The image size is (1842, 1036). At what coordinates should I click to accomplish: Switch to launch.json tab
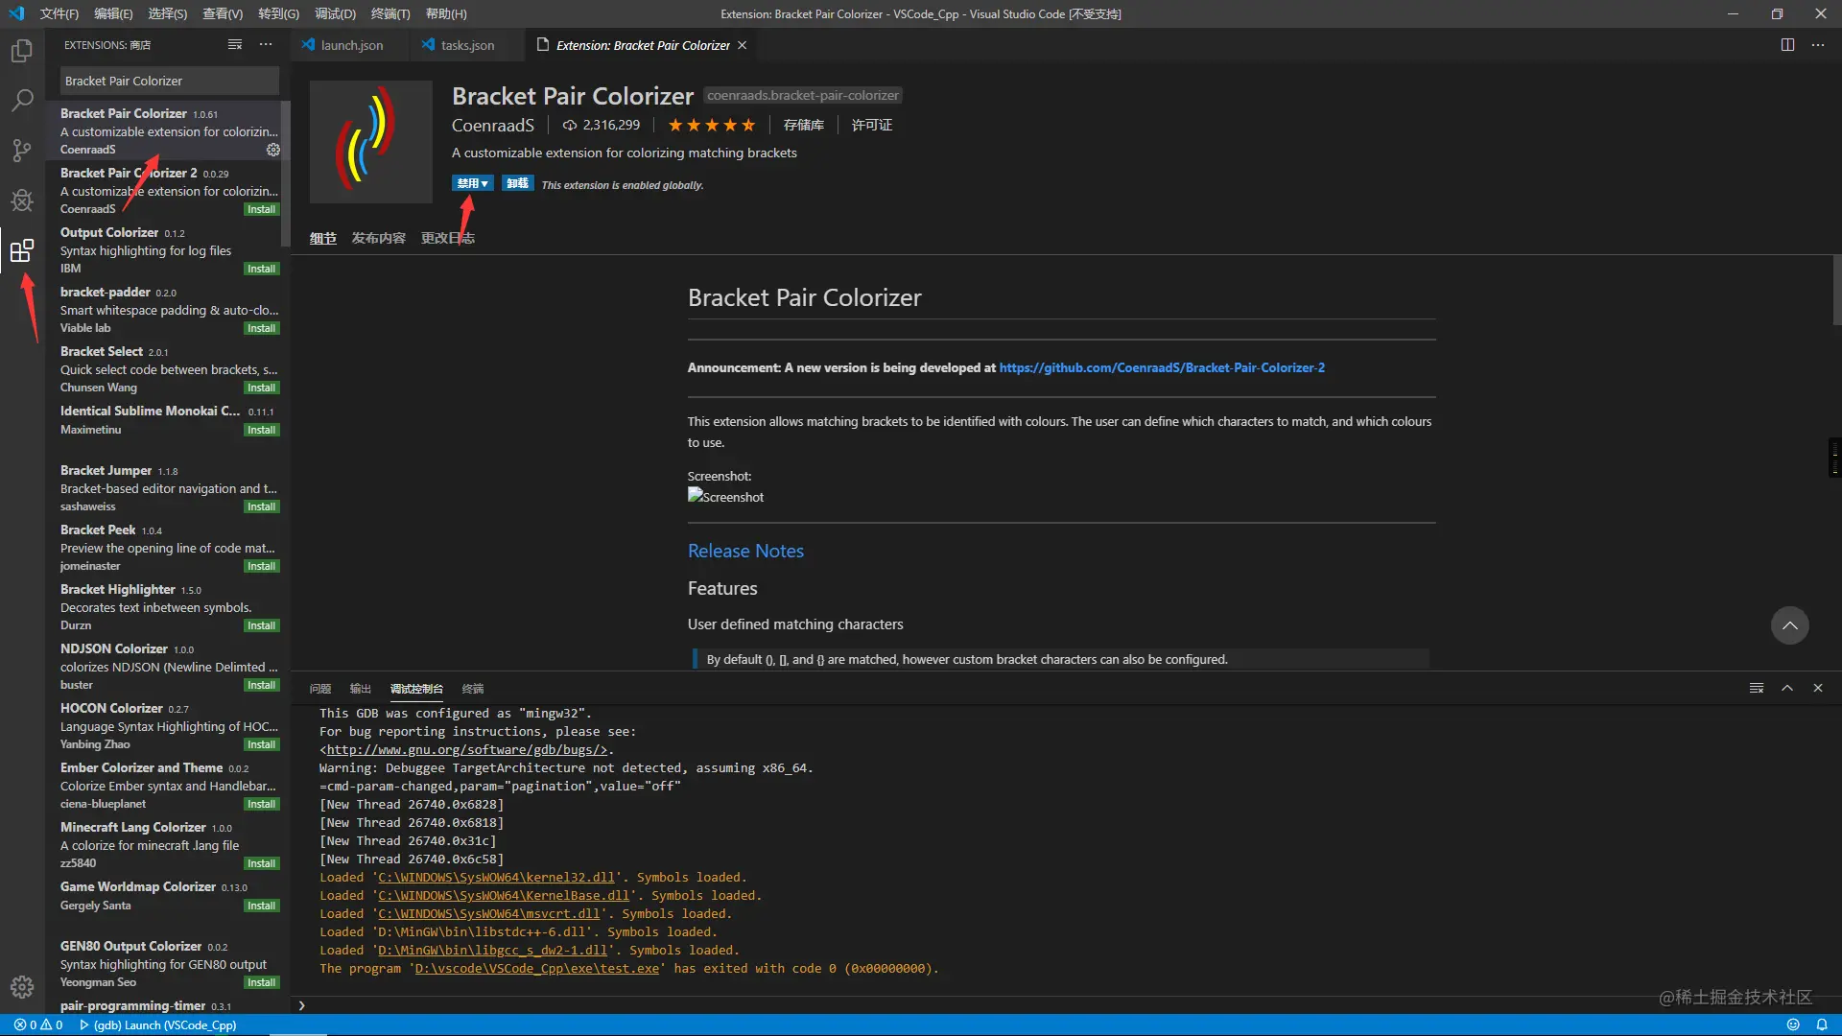[x=350, y=45]
